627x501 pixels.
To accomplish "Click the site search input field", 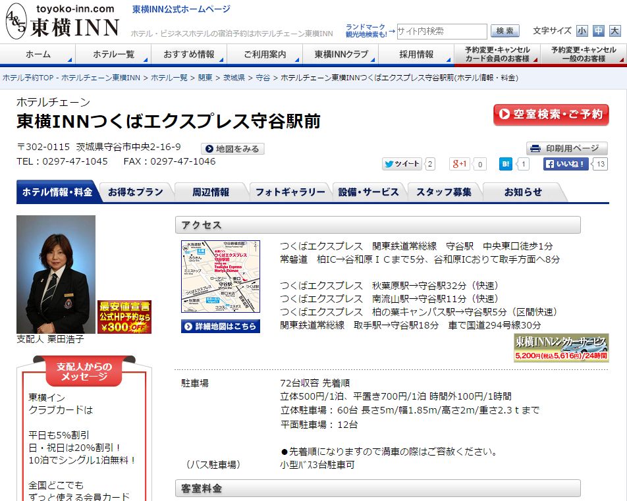I will [442, 31].
